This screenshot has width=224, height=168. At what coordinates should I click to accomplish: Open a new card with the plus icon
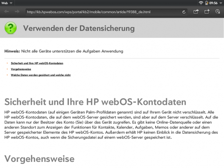[207, 12]
